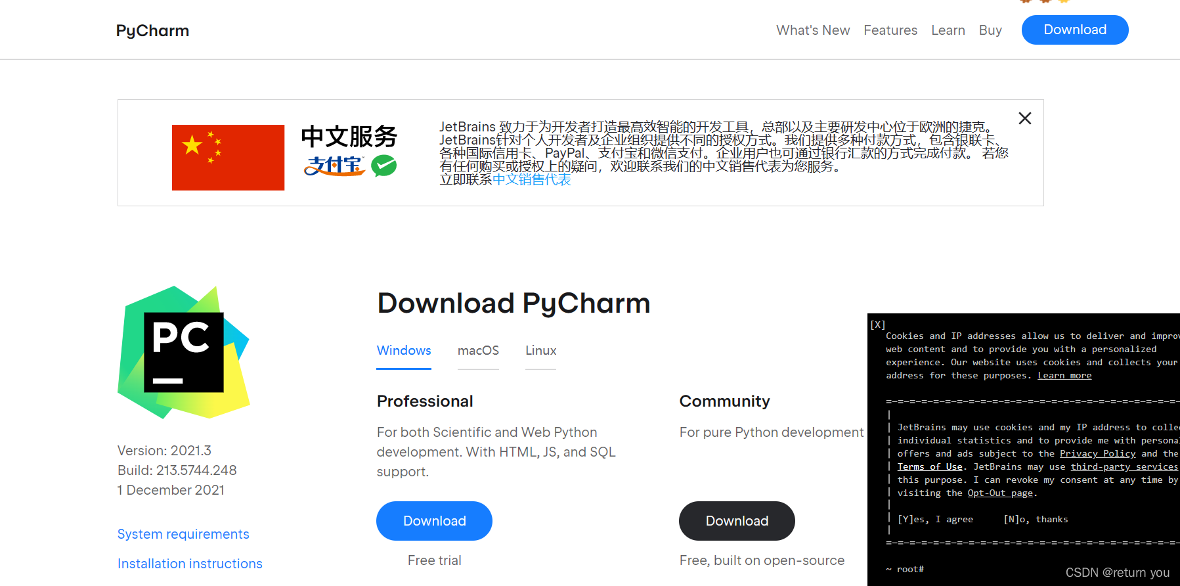
Task: Click the 1 December 2021 date text
Action: (171, 490)
